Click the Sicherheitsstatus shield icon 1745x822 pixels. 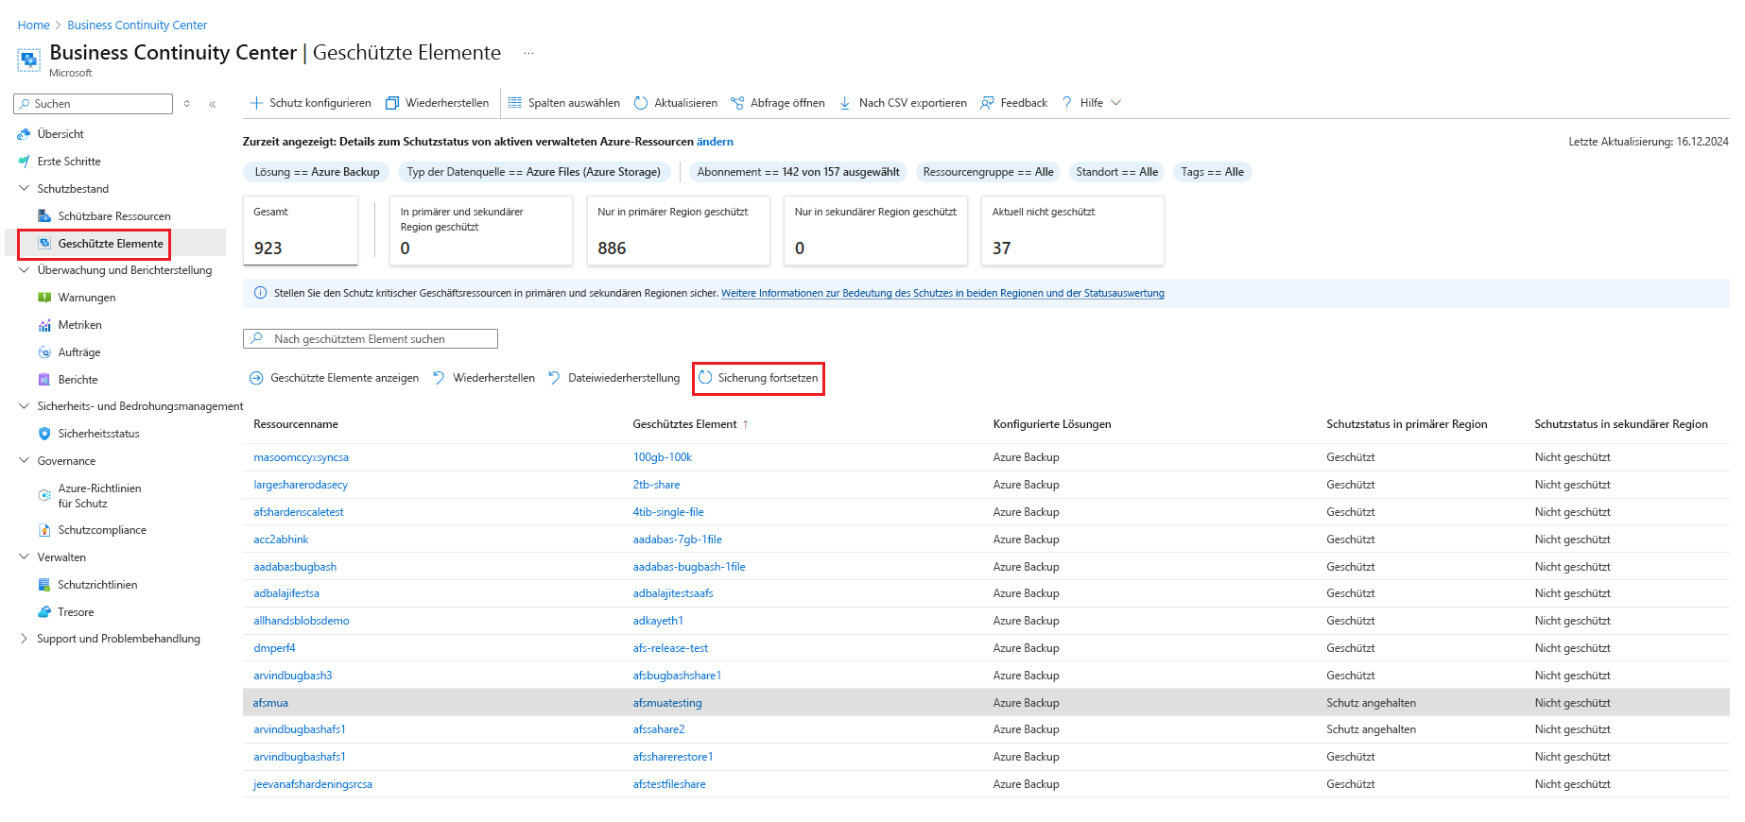coord(44,434)
